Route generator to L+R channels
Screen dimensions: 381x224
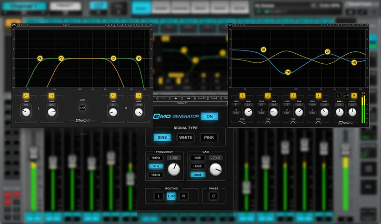[171, 196]
